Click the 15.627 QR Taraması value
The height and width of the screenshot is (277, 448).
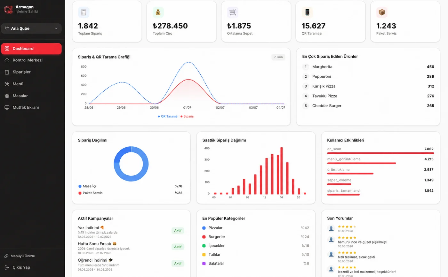coord(314,26)
